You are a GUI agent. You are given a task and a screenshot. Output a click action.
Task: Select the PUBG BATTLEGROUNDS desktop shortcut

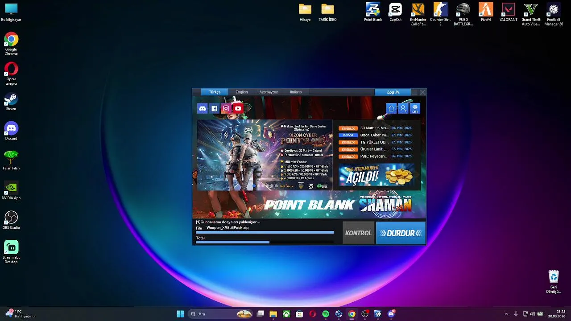coord(463,14)
